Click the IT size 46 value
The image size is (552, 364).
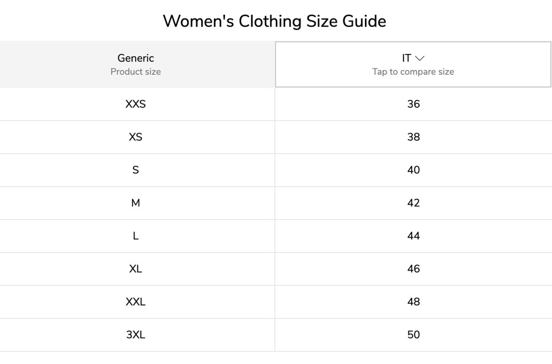point(413,269)
